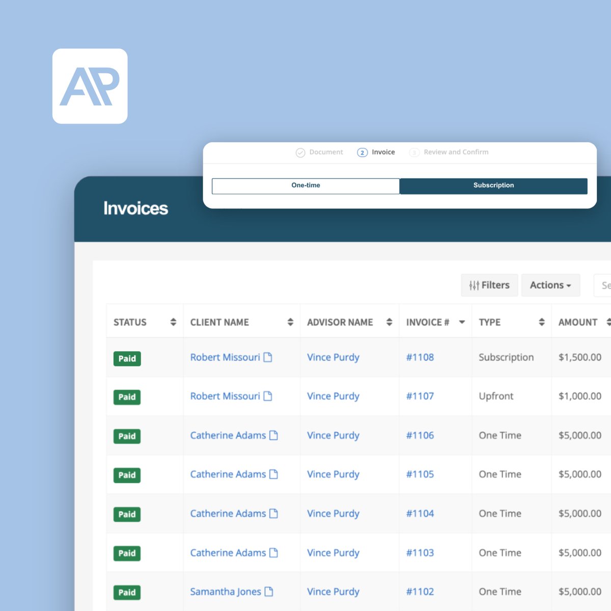This screenshot has width=611, height=611.
Task: Open Vince Purdy advisor link in row #1104
Action: point(333,513)
